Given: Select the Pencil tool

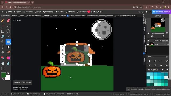Looking at the screenshot, I should click(3, 21).
